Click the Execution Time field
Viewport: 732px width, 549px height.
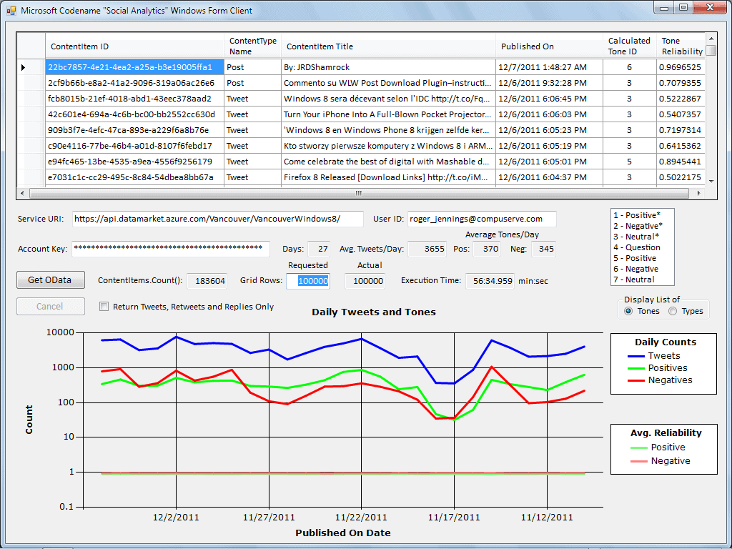[x=490, y=281]
